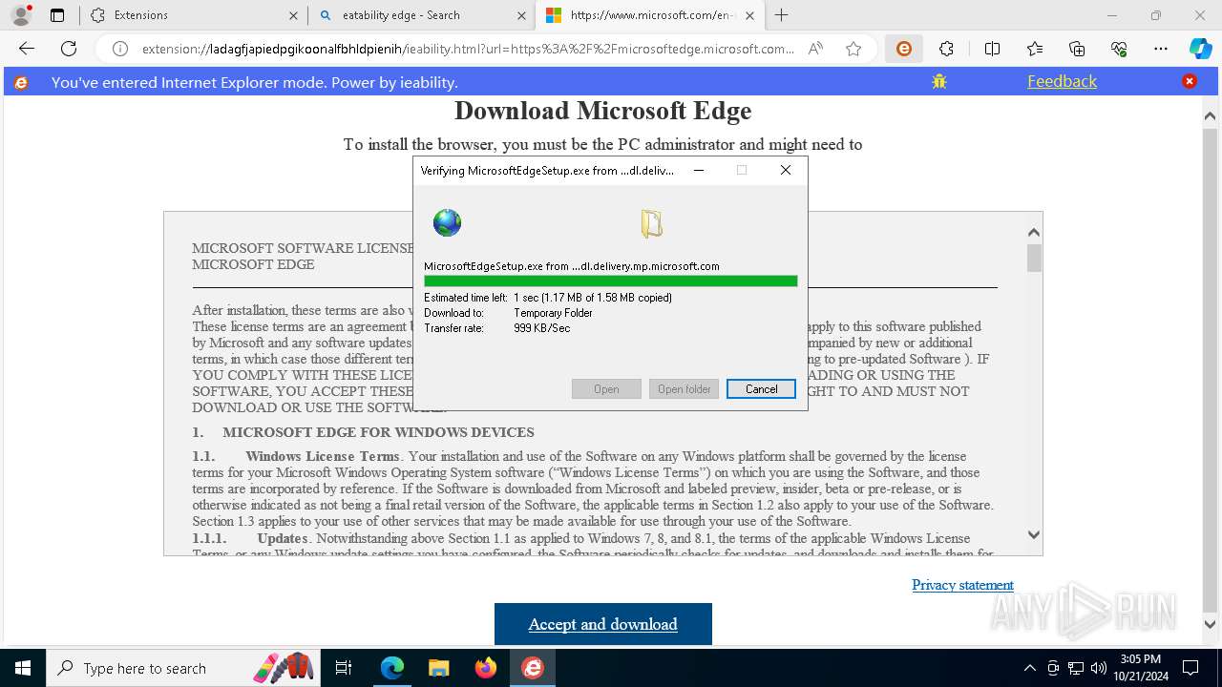
Task: Launch Firefox from the taskbar
Action: point(486,668)
